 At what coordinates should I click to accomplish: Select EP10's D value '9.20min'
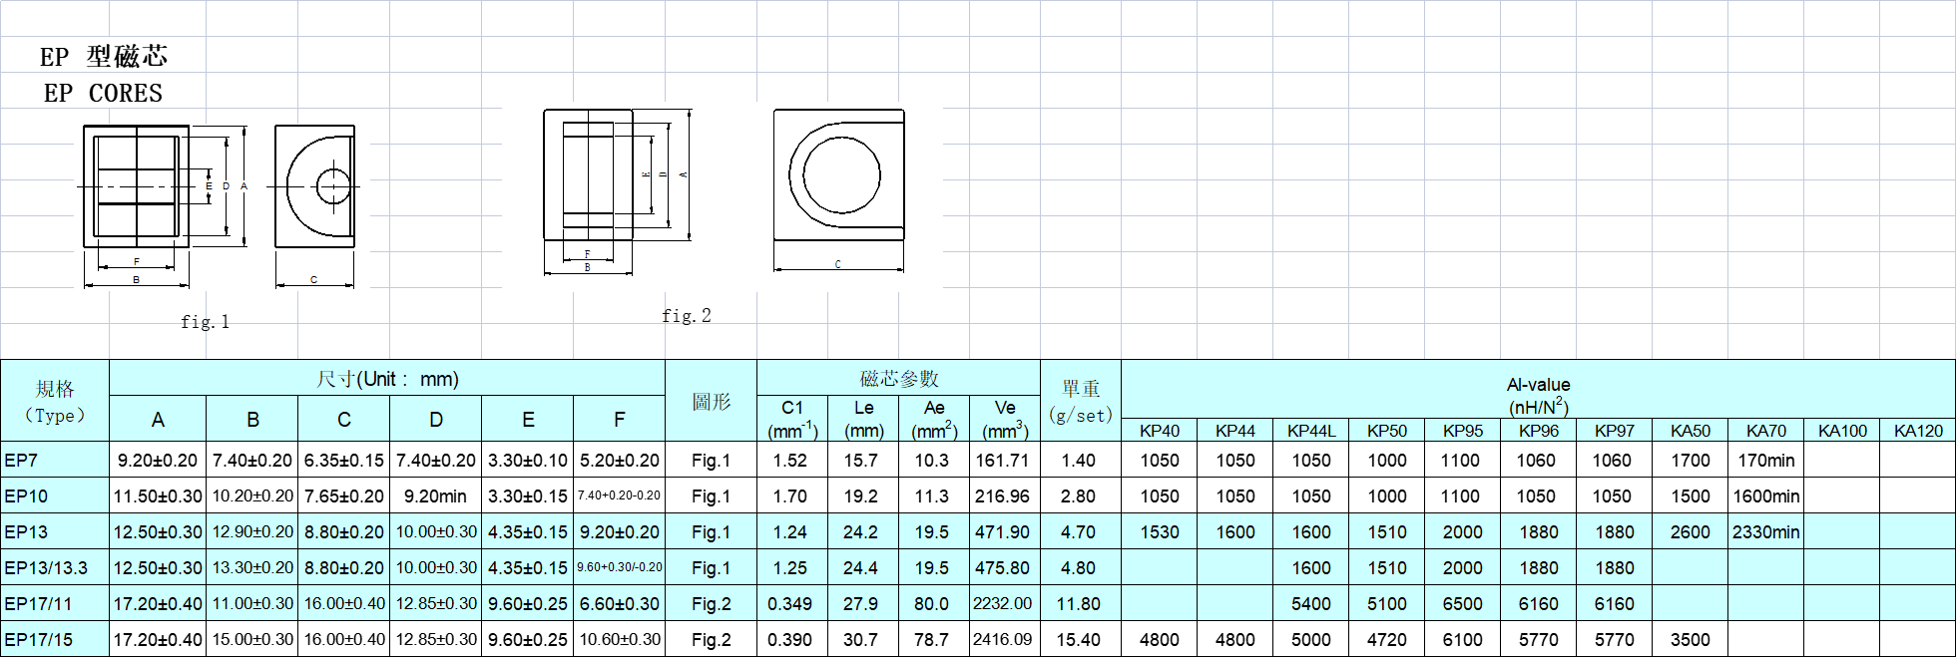point(436,495)
